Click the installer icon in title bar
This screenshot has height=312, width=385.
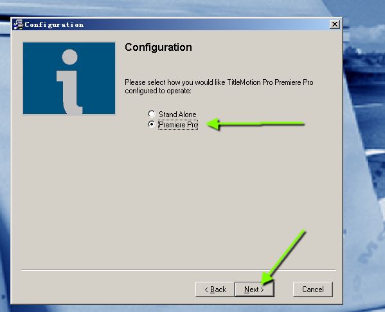[18, 24]
